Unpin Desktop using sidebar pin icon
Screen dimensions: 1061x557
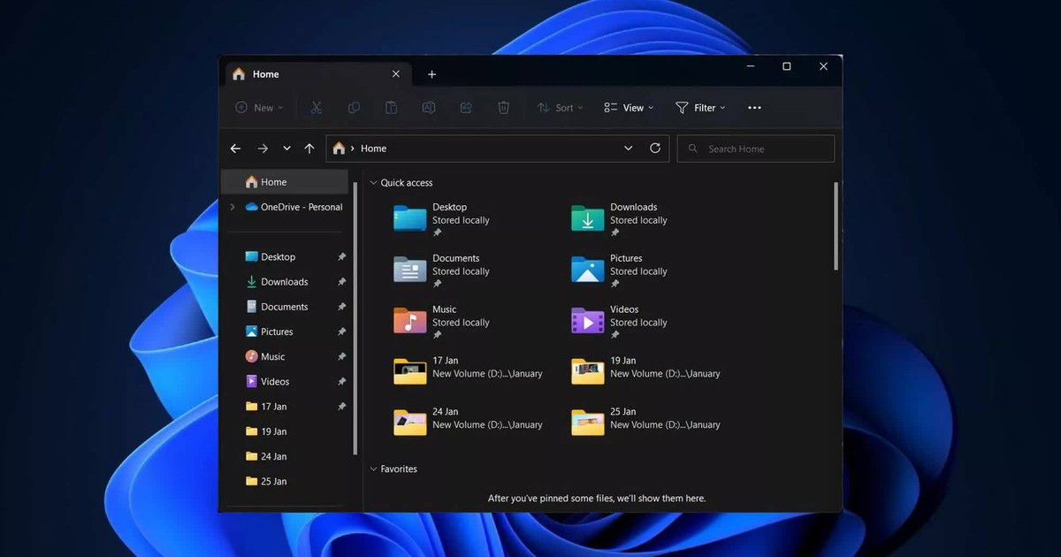[x=342, y=257]
